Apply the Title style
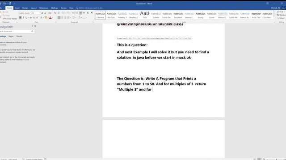This screenshot has width=286, height=160. click(x=145, y=15)
